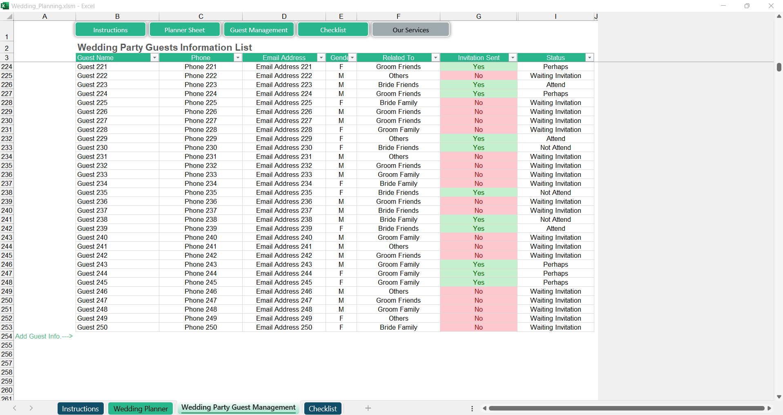Click the vertical scrollbar up arrow

[779, 16]
